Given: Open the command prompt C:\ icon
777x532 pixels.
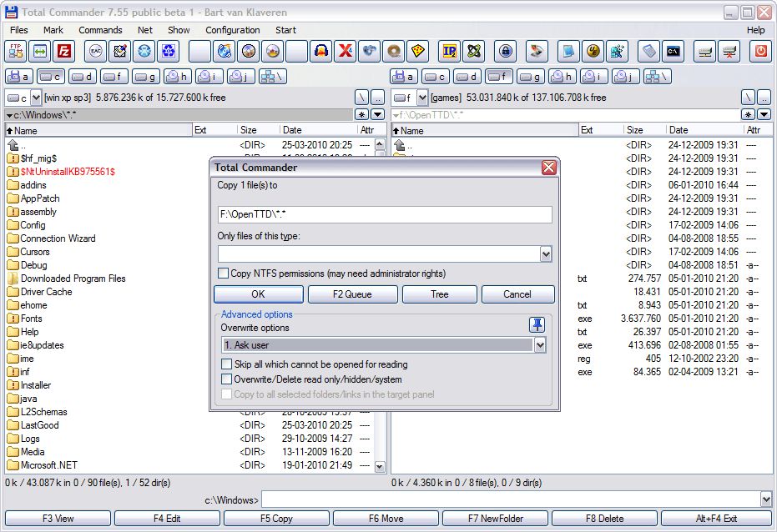Looking at the screenshot, I should click(674, 51).
